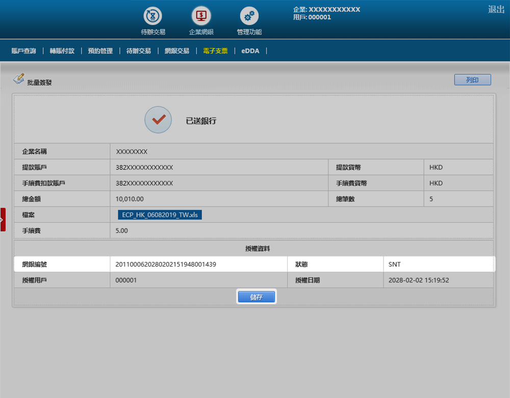Open the ECP_HK_06082019_TW.xls file link
This screenshot has width=510, height=398.
pos(160,215)
